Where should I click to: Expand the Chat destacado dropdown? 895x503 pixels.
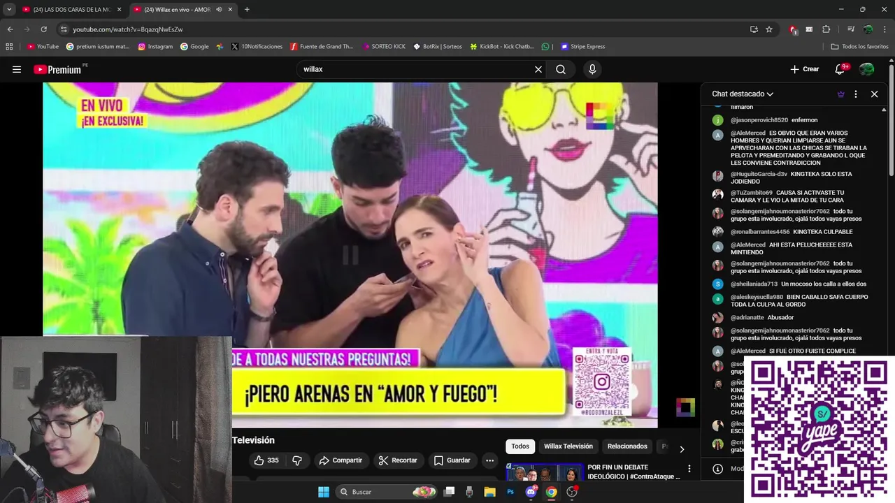[x=743, y=94]
